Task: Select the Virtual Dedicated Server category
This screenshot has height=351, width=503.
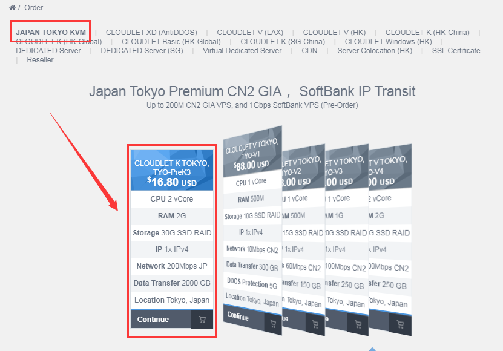Action: [x=242, y=51]
